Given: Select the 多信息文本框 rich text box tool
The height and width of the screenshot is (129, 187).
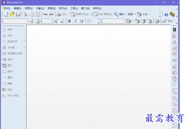Looking at the screenshot, I should pos(12,54).
